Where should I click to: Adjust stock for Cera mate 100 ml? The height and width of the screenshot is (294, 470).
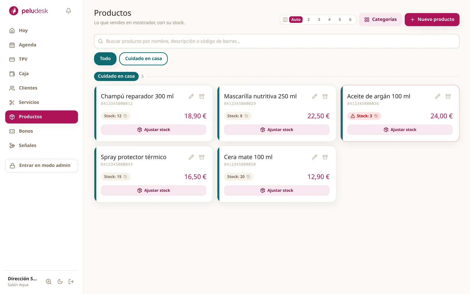[277, 191]
